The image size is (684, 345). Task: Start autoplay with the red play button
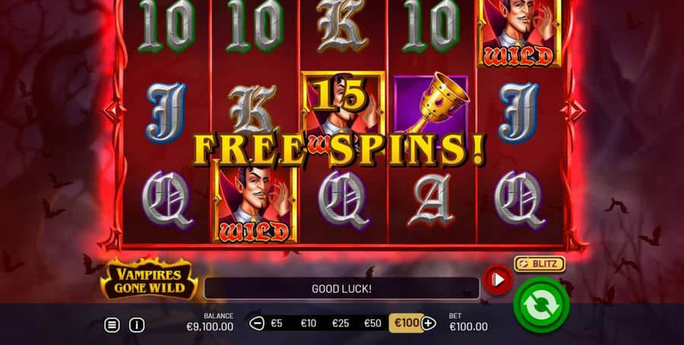tap(498, 279)
